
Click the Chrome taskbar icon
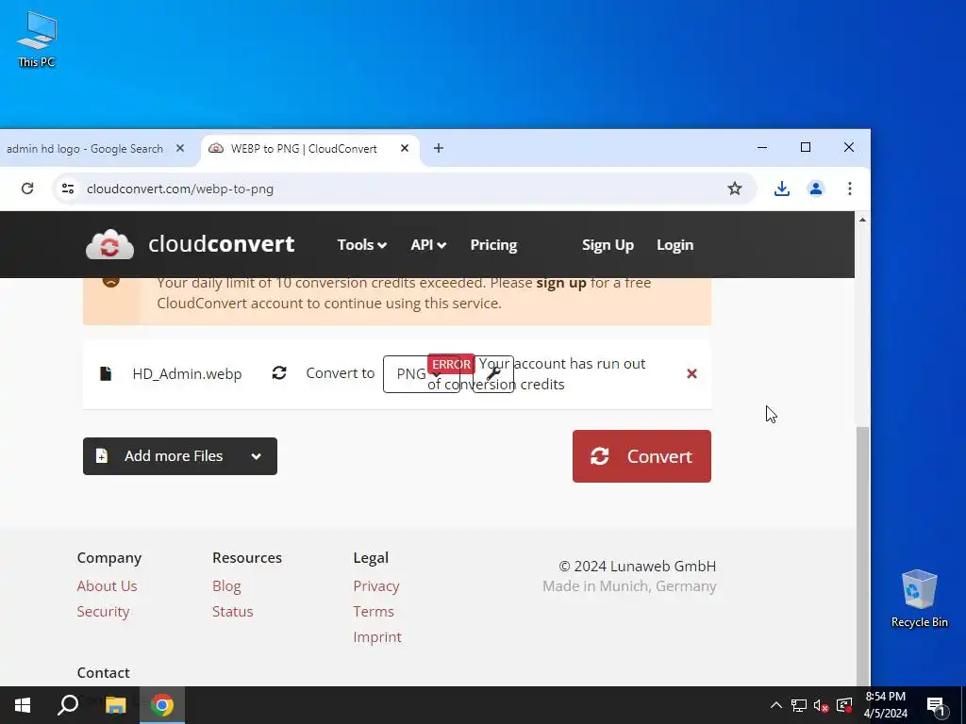pos(162,705)
